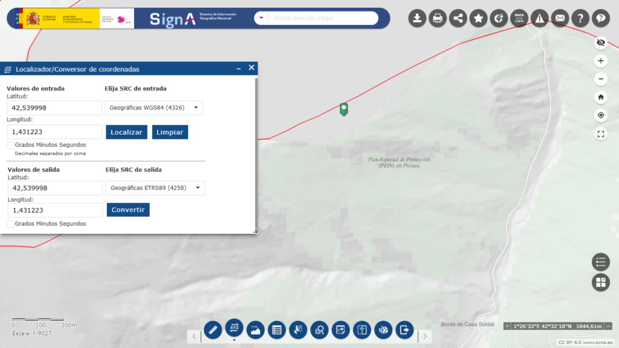Open the download icon in top toolbar
The width and height of the screenshot is (619, 348).
click(x=417, y=18)
